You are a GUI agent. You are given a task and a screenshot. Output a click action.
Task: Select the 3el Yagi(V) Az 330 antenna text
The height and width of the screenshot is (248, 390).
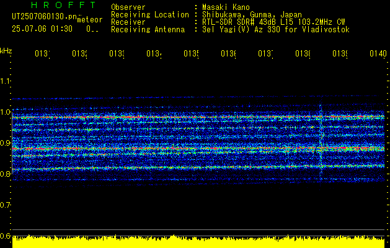click(x=276, y=30)
